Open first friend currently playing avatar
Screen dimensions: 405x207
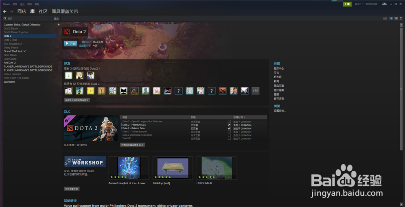[68, 75]
